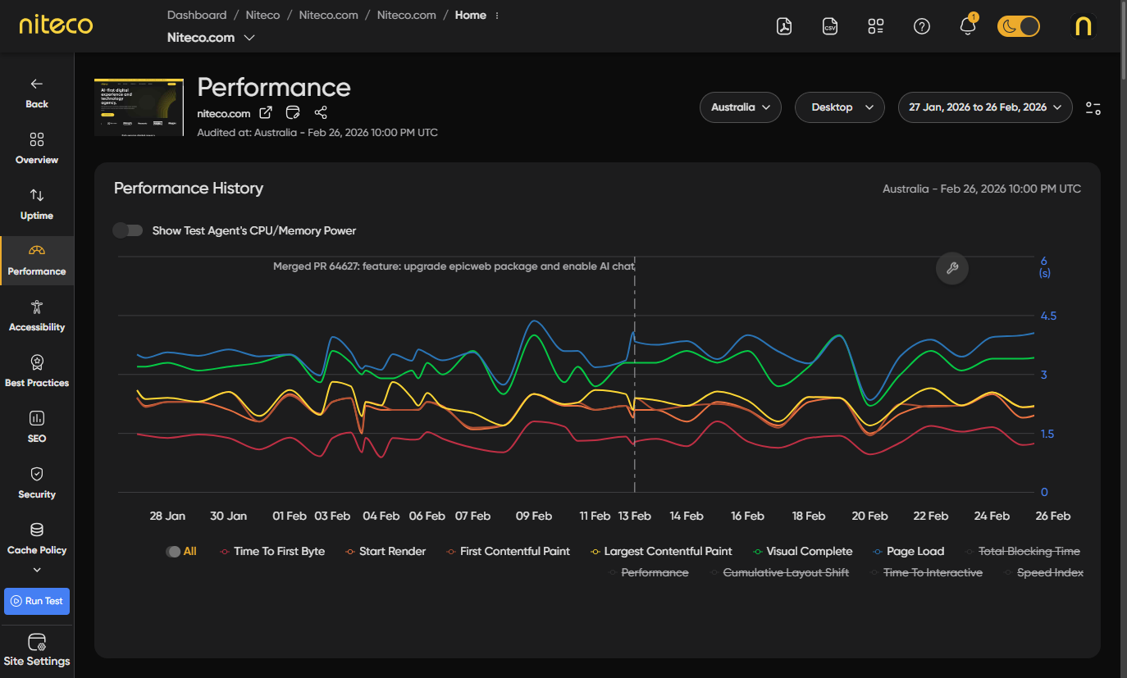Show Speed Index series

(1043, 573)
